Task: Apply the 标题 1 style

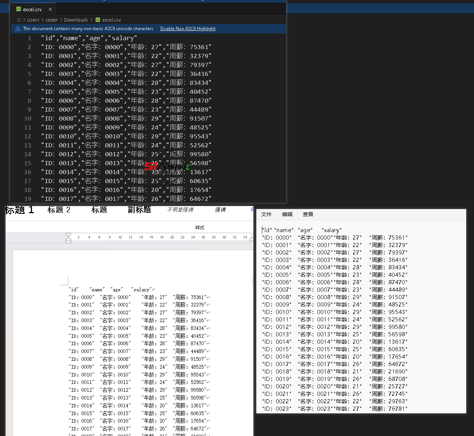Action: (20, 210)
